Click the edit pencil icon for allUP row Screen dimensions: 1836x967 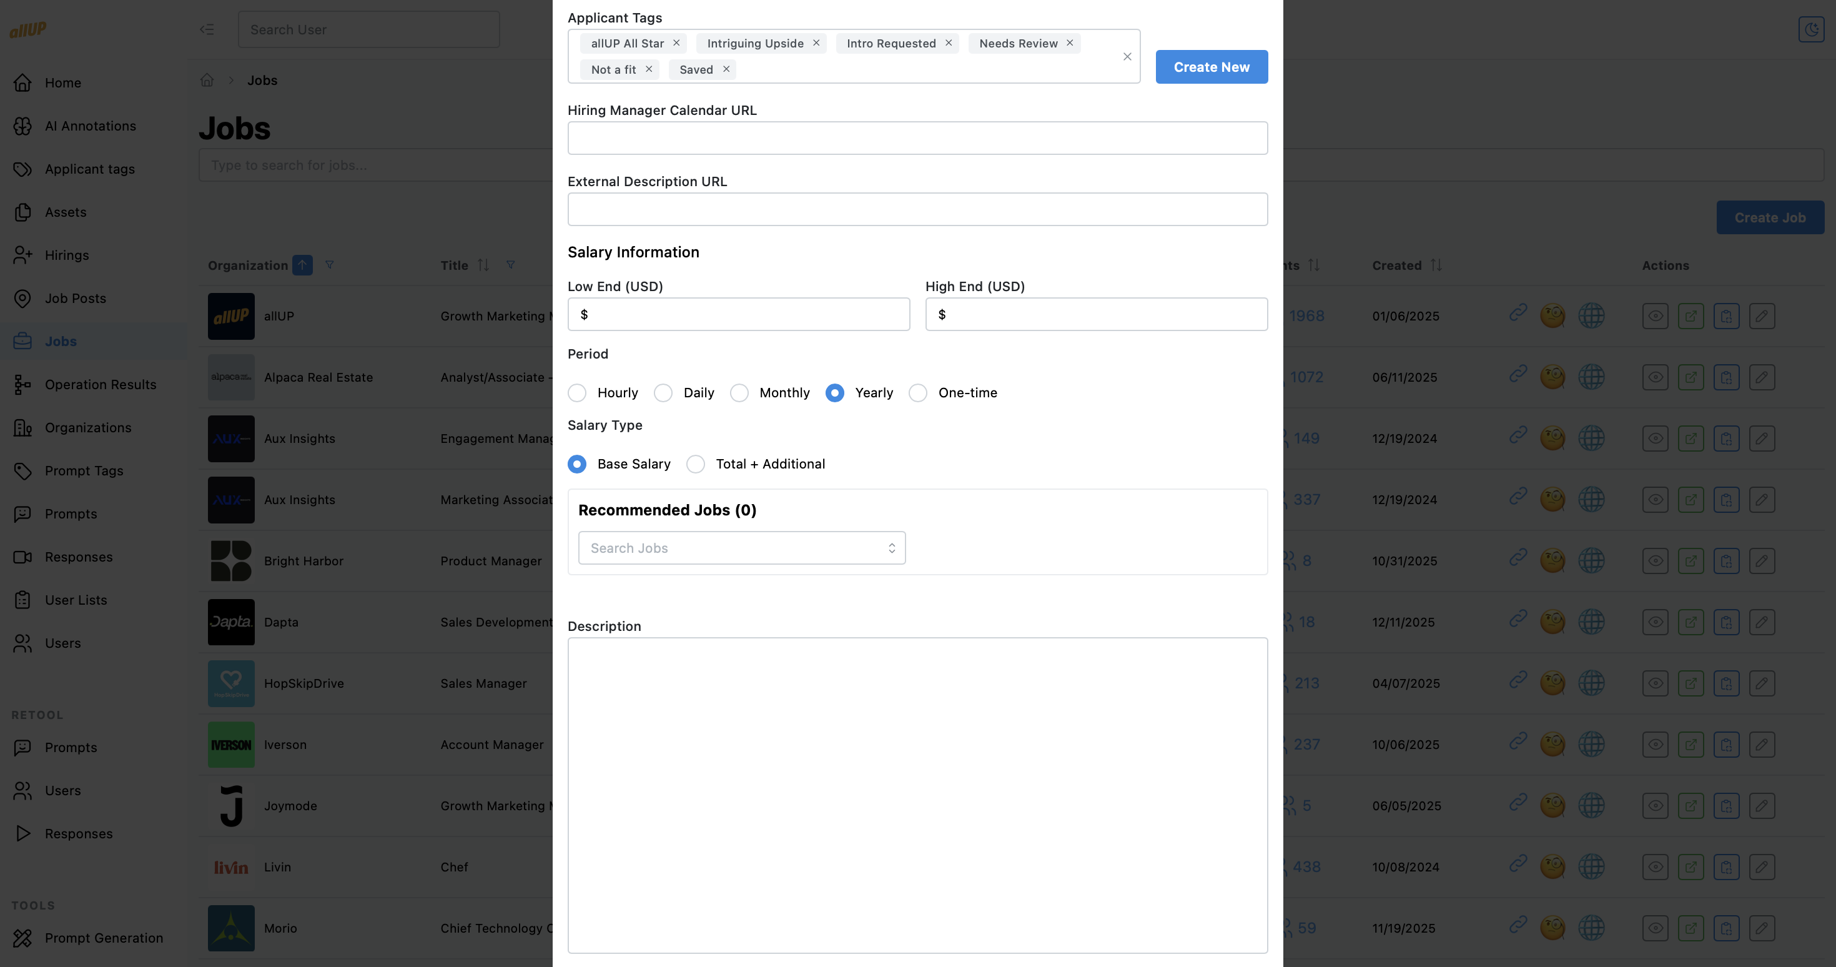pyautogui.click(x=1761, y=316)
